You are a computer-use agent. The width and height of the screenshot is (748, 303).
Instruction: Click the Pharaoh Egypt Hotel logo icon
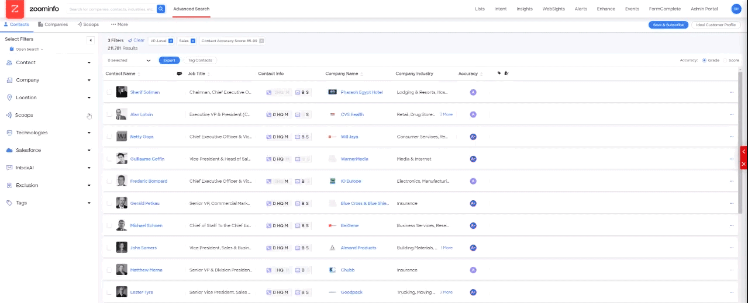point(332,92)
